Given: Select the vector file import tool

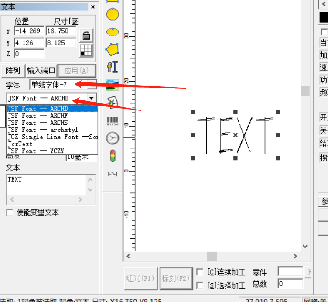Looking at the screenshot, I should click(x=113, y=103).
